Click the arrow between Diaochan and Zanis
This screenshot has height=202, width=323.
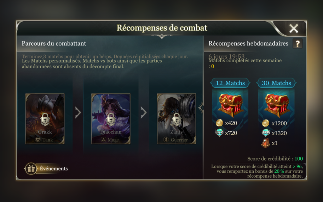pyautogui.click(x=144, y=112)
